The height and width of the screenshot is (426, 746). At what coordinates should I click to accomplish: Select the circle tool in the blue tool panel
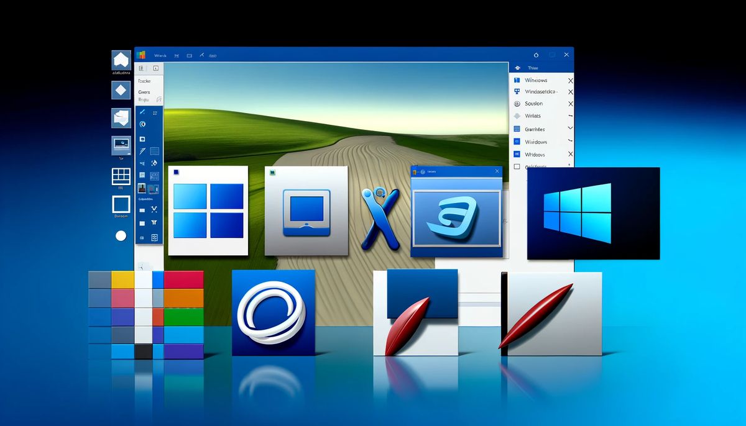(142, 124)
